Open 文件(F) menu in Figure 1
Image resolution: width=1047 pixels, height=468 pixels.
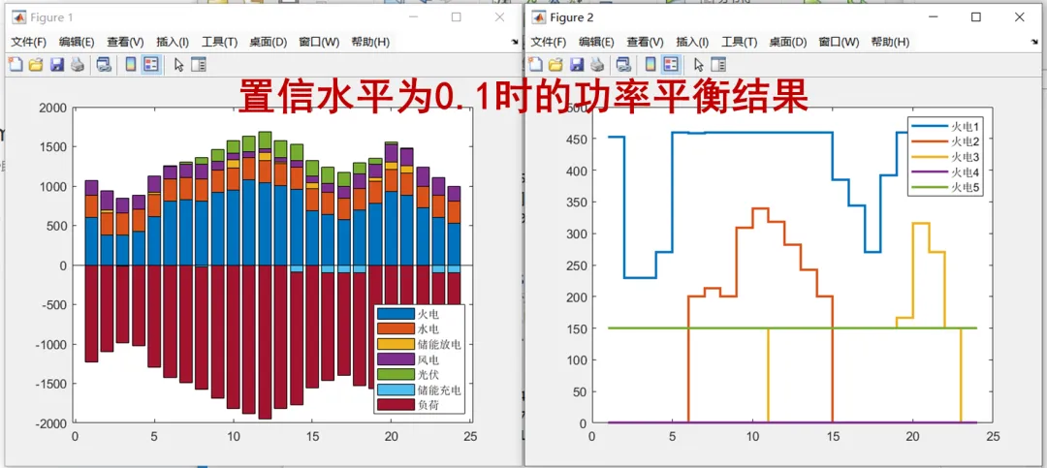29,42
